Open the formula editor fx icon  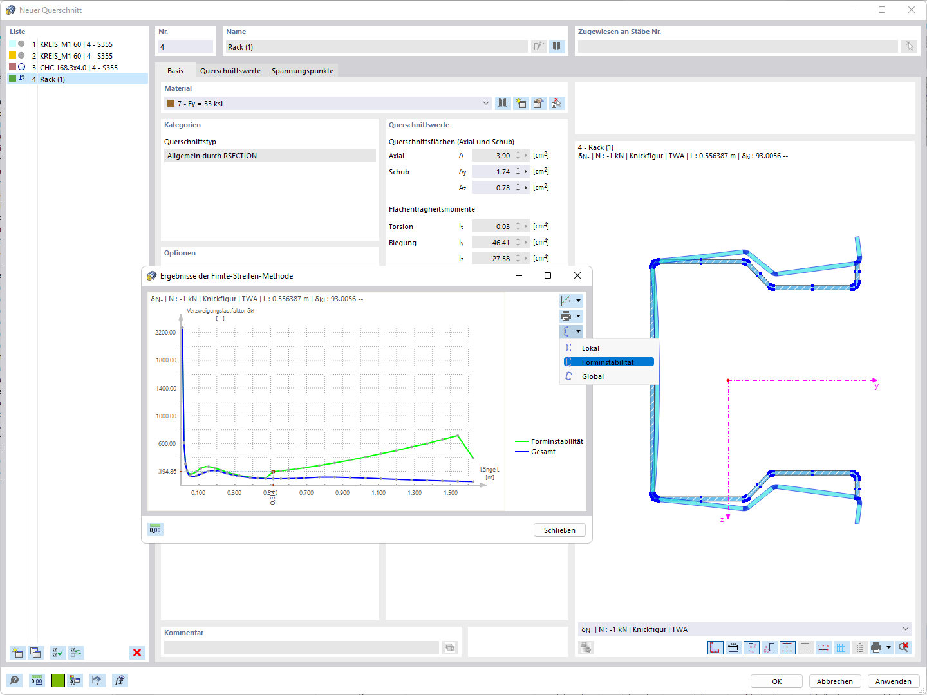120,680
